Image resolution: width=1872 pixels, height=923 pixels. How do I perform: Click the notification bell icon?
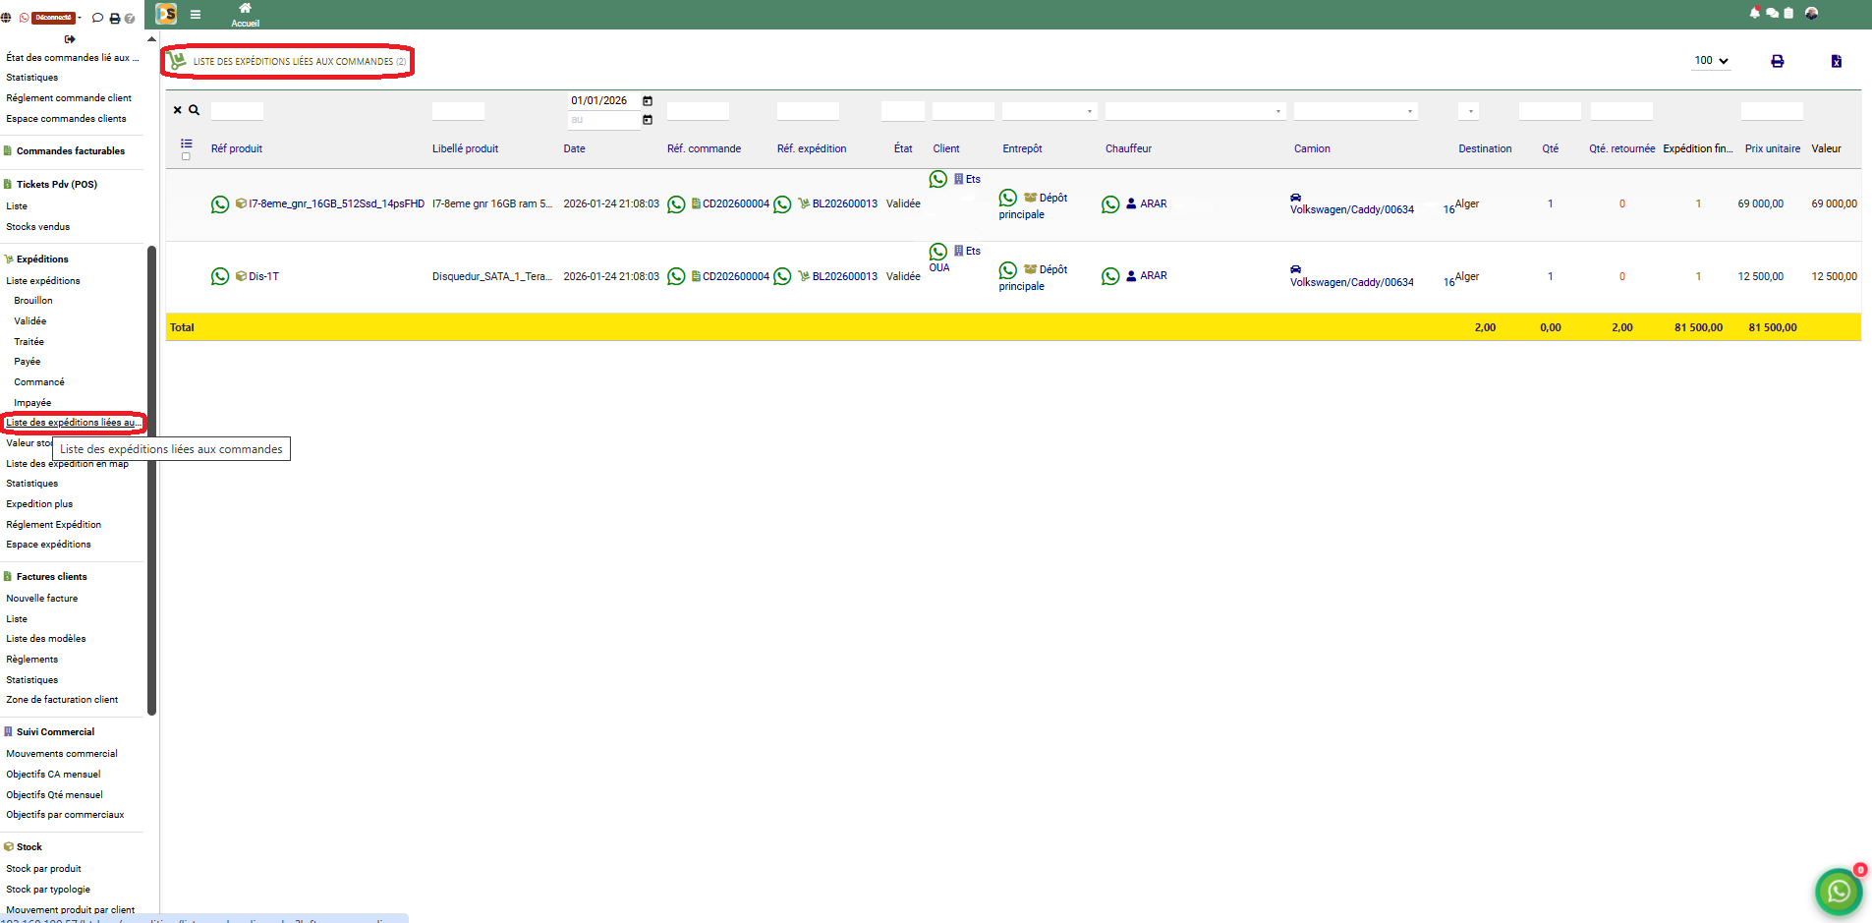(1754, 13)
